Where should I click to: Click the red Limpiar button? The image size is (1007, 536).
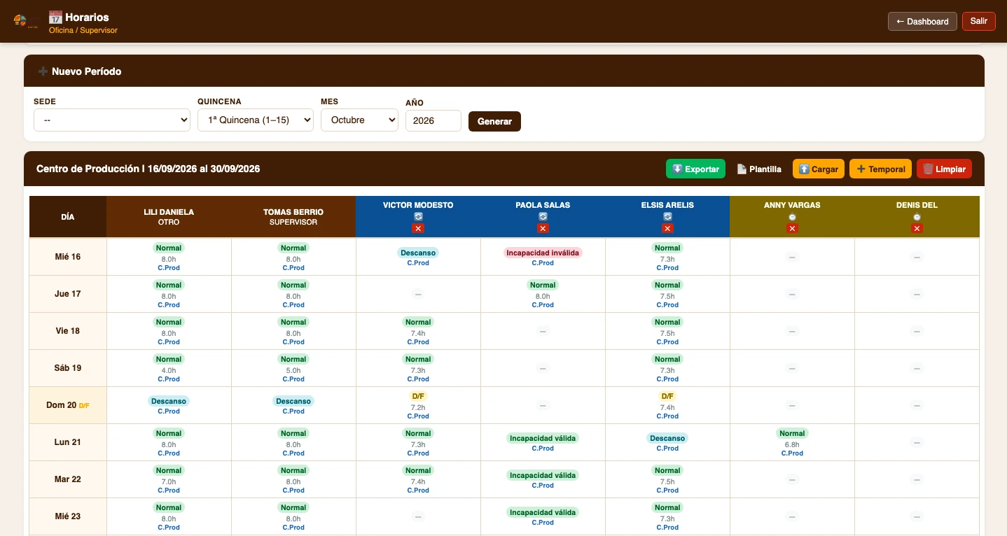pyautogui.click(x=944, y=169)
